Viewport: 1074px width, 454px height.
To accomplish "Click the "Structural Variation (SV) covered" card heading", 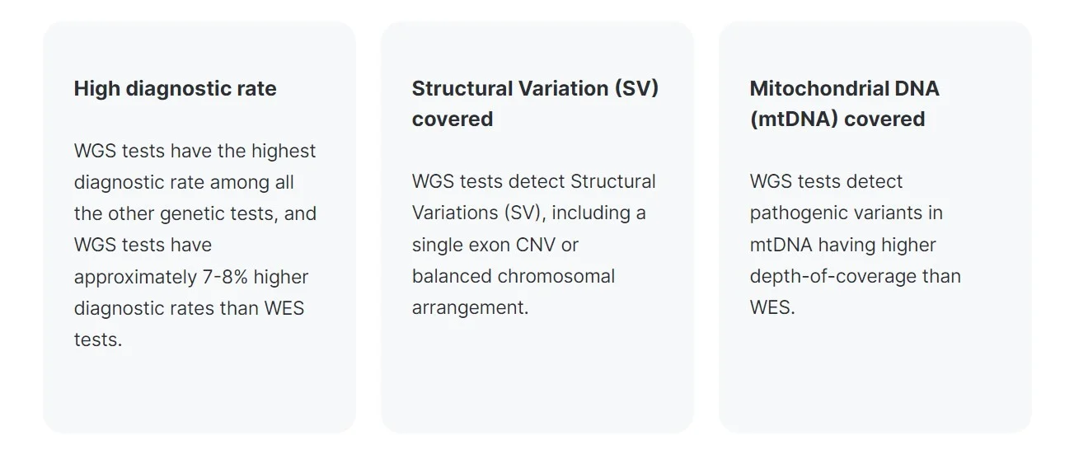I will pyautogui.click(x=535, y=104).
